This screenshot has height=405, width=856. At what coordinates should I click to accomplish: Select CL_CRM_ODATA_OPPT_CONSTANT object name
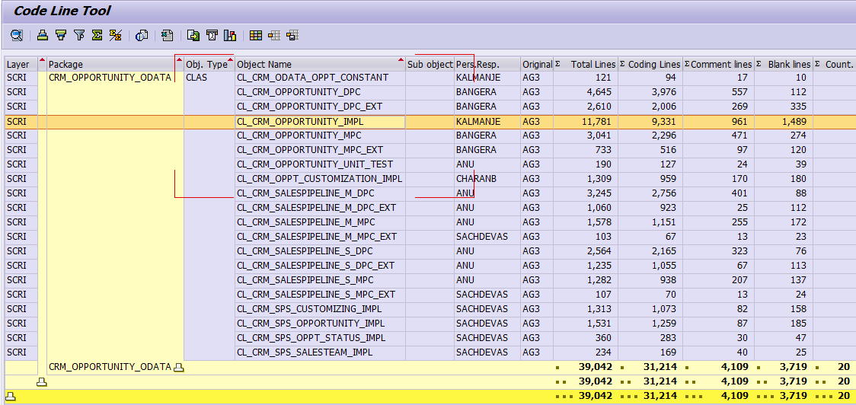(313, 78)
